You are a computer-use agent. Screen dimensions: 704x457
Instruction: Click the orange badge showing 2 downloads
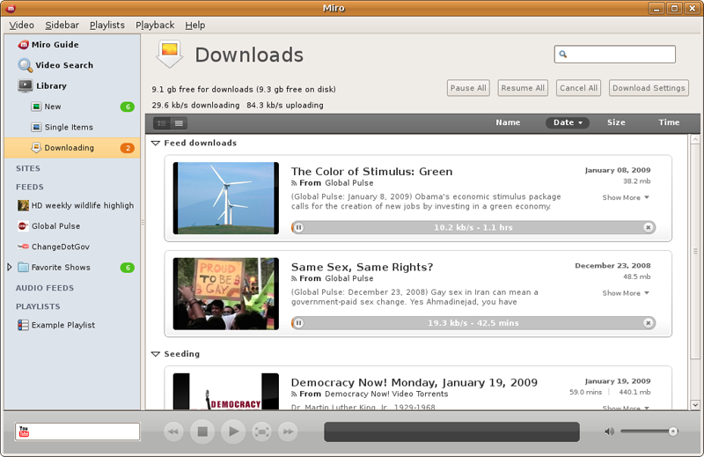click(x=128, y=148)
